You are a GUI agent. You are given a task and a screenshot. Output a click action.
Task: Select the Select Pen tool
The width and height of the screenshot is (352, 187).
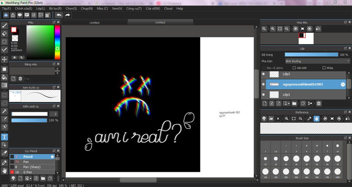click(x=4, y=119)
